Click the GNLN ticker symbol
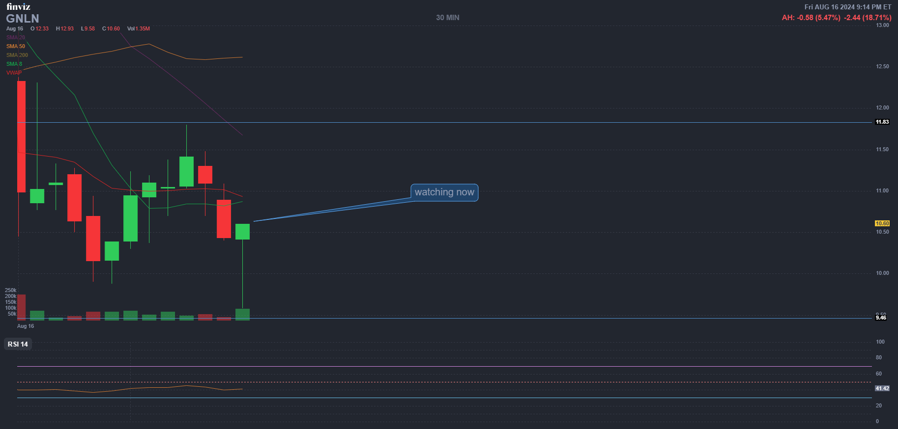This screenshot has width=898, height=429. tap(22, 19)
